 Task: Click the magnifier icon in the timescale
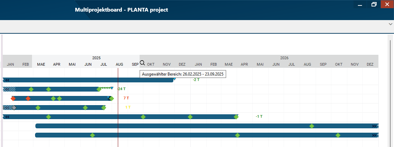tap(142, 63)
